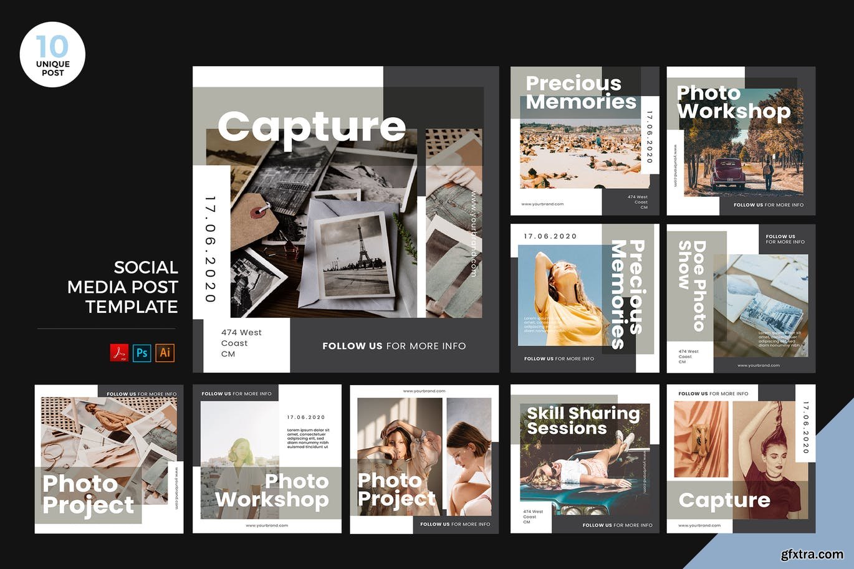Screen dimensions: 854x569
Task: Pick the Photo Project two-portrait template
Action: click(x=424, y=459)
